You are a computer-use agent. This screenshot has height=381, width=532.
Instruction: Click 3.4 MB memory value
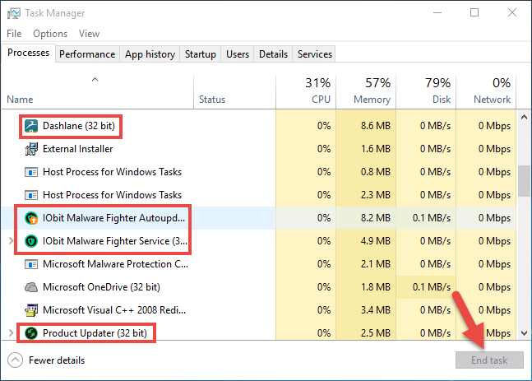(x=375, y=310)
